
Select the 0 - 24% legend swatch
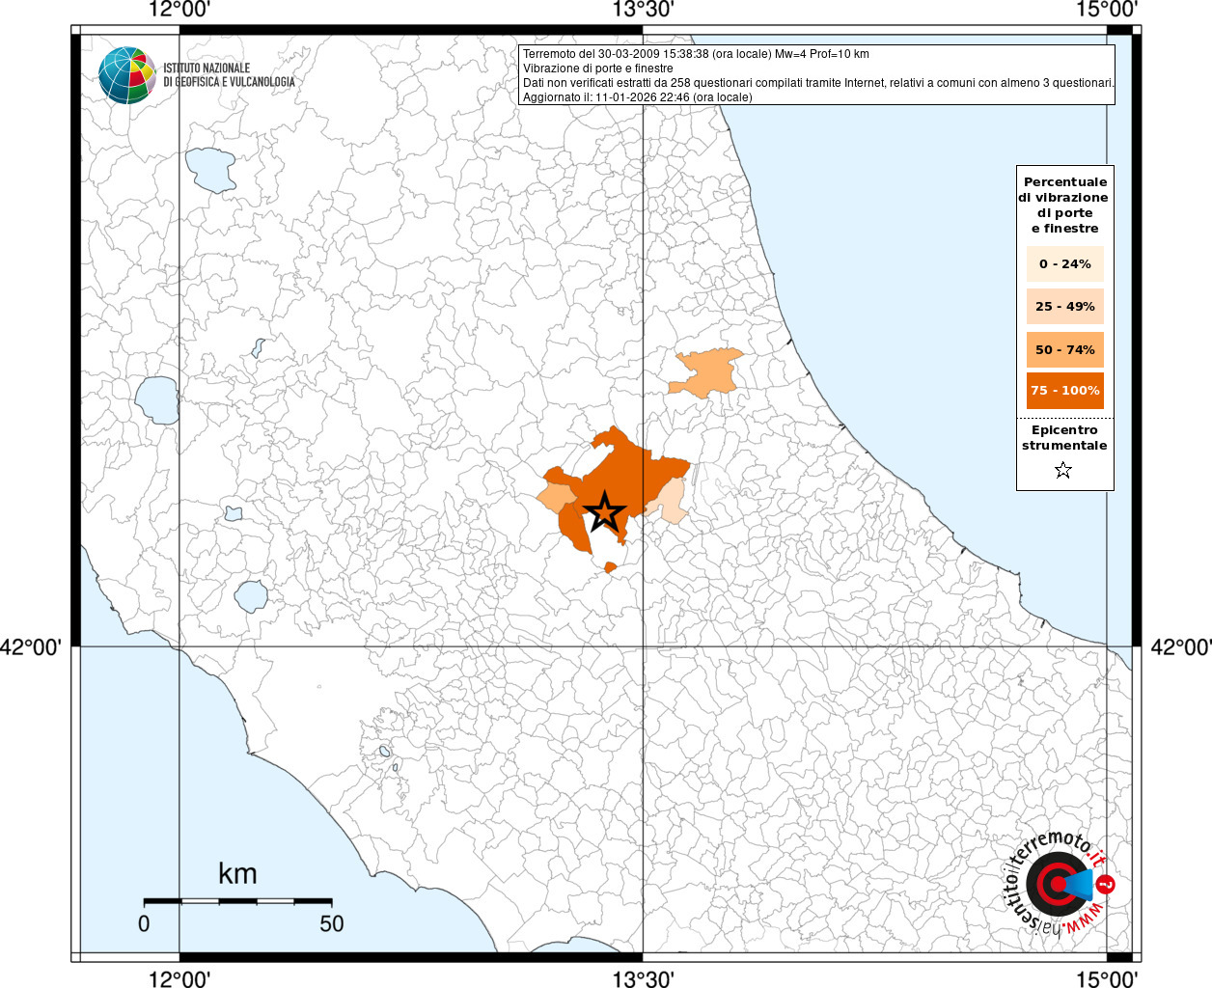pyautogui.click(x=1065, y=263)
